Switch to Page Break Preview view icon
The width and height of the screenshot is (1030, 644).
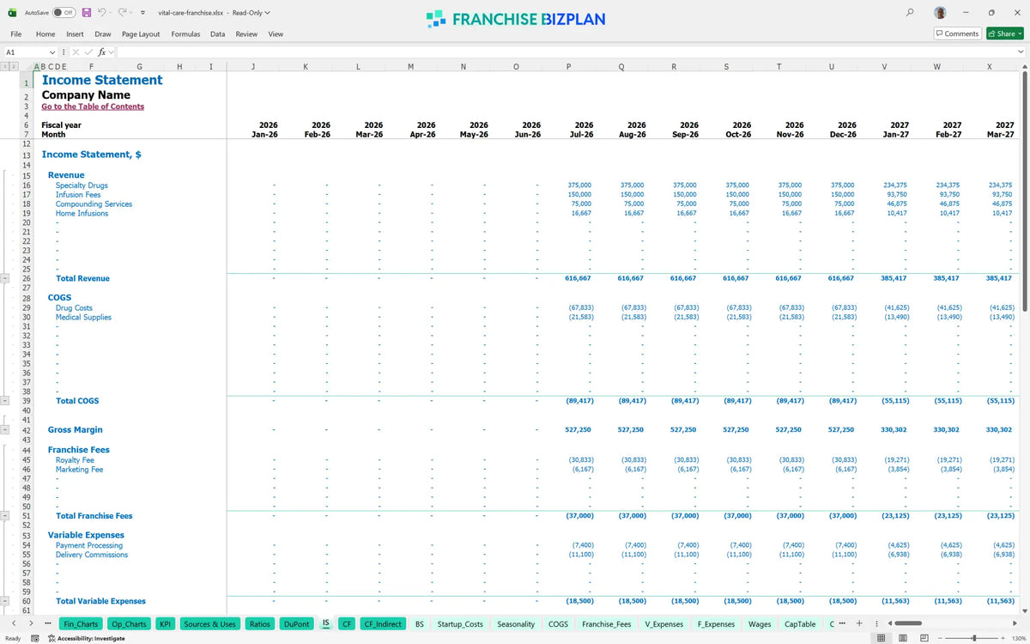click(923, 638)
